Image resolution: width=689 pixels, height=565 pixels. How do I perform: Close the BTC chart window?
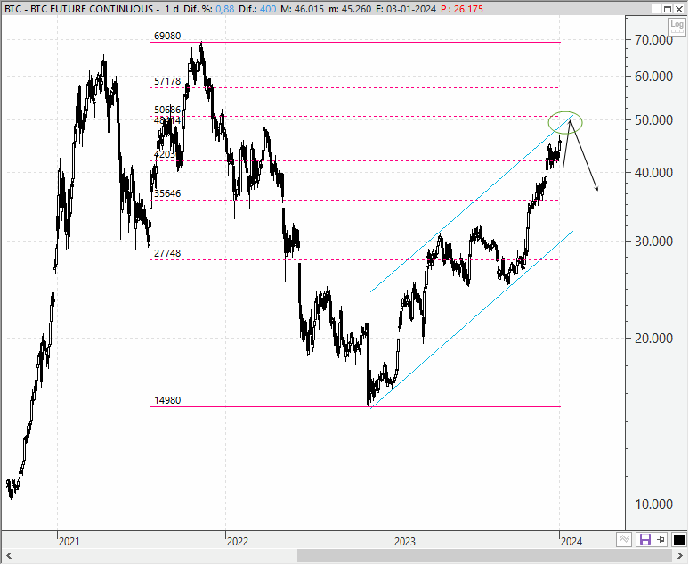[x=679, y=9]
